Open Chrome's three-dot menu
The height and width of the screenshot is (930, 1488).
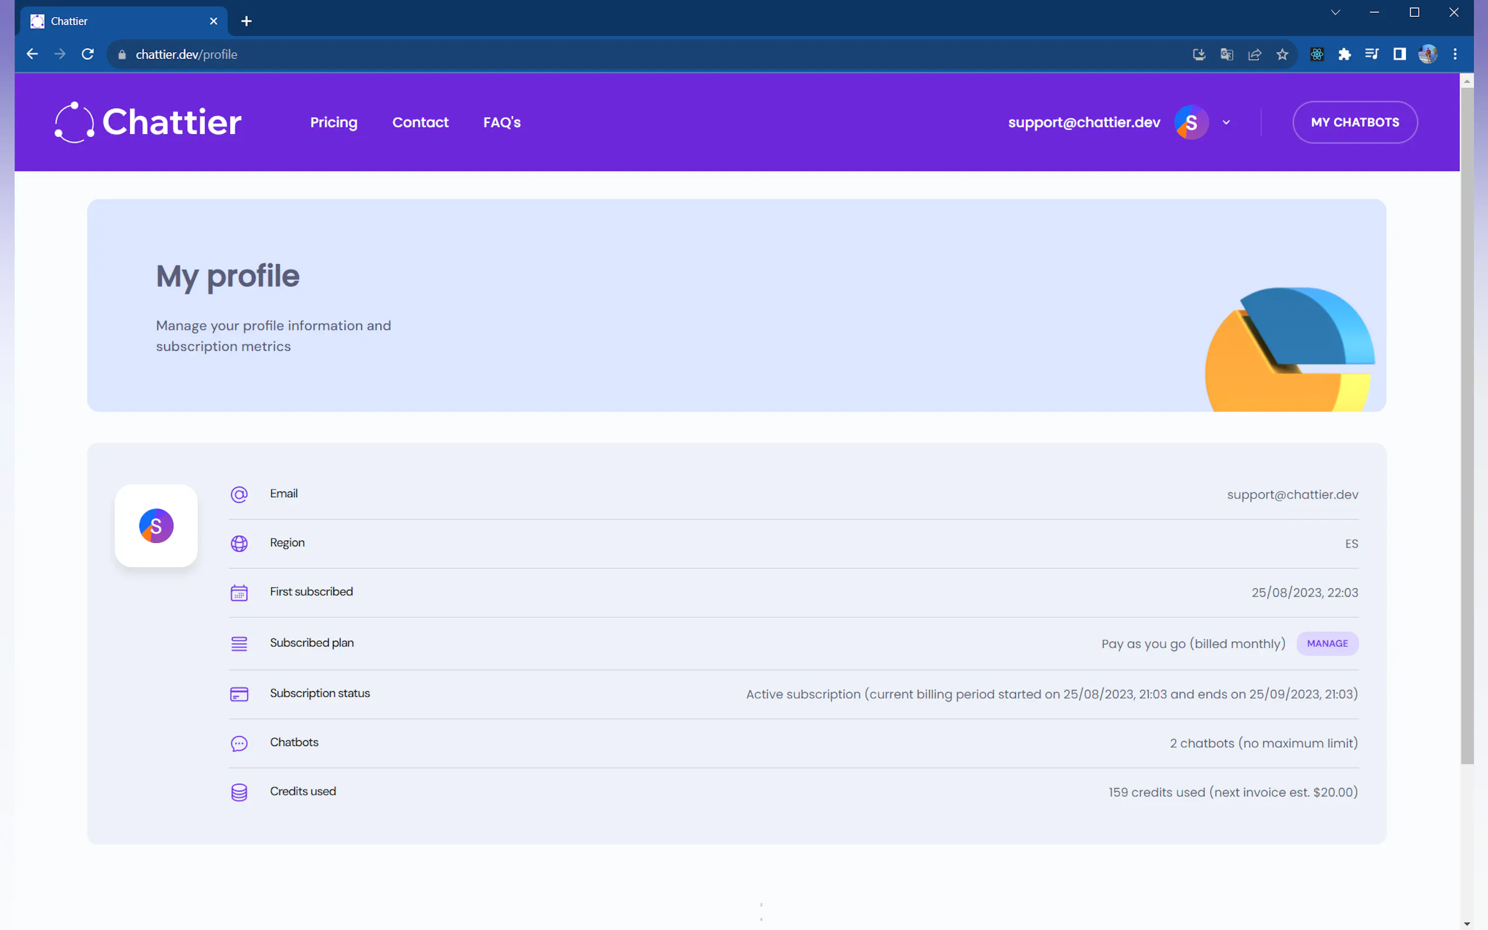[x=1455, y=54]
